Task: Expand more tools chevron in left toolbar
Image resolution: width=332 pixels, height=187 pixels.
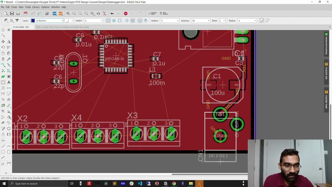Action: (x=6, y=173)
